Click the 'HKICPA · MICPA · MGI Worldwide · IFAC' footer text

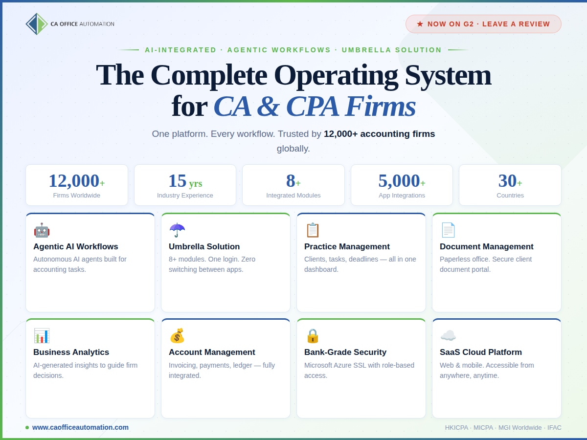pyautogui.click(x=503, y=428)
